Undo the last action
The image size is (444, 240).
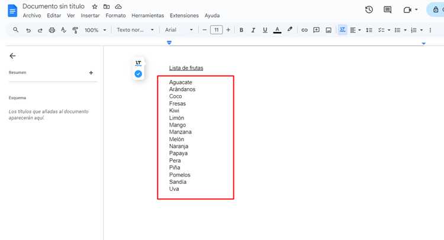click(28, 30)
